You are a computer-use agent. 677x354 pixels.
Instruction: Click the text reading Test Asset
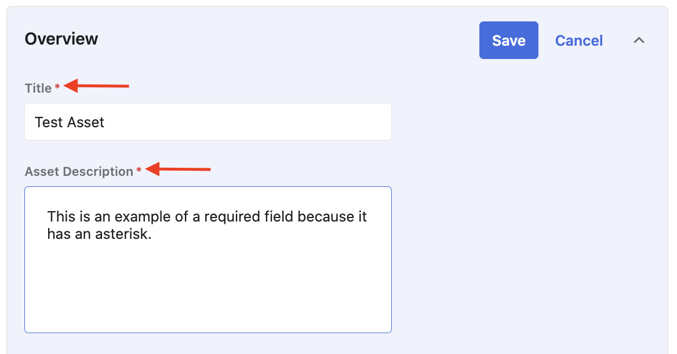pyautogui.click(x=69, y=122)
